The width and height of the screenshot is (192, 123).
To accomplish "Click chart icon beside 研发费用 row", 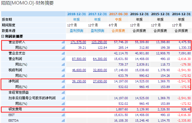I will click(63, 109).
